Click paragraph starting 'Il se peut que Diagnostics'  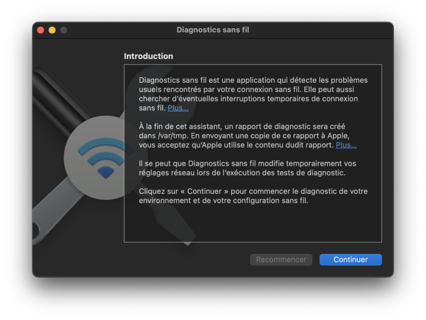coord(248,168)
